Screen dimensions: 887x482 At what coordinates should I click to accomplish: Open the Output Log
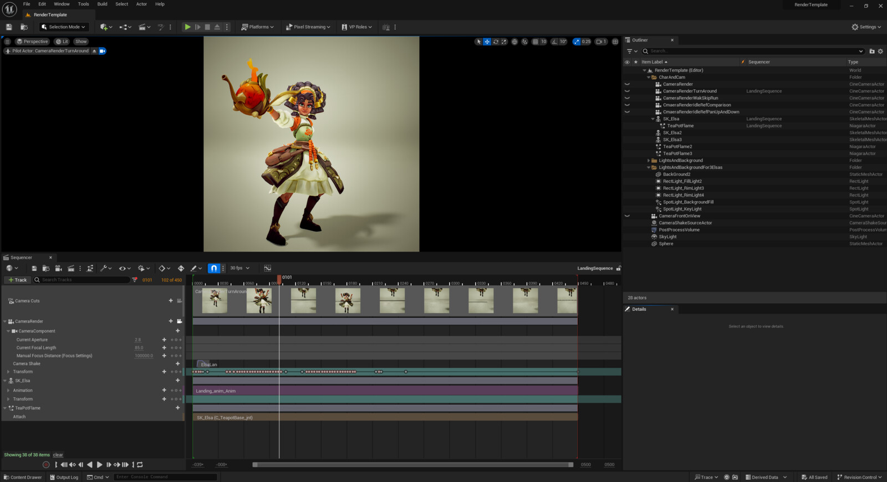[x=64, y=477]
